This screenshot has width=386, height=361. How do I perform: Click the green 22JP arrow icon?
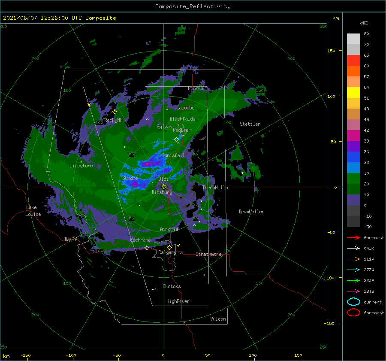coord(353,280)
